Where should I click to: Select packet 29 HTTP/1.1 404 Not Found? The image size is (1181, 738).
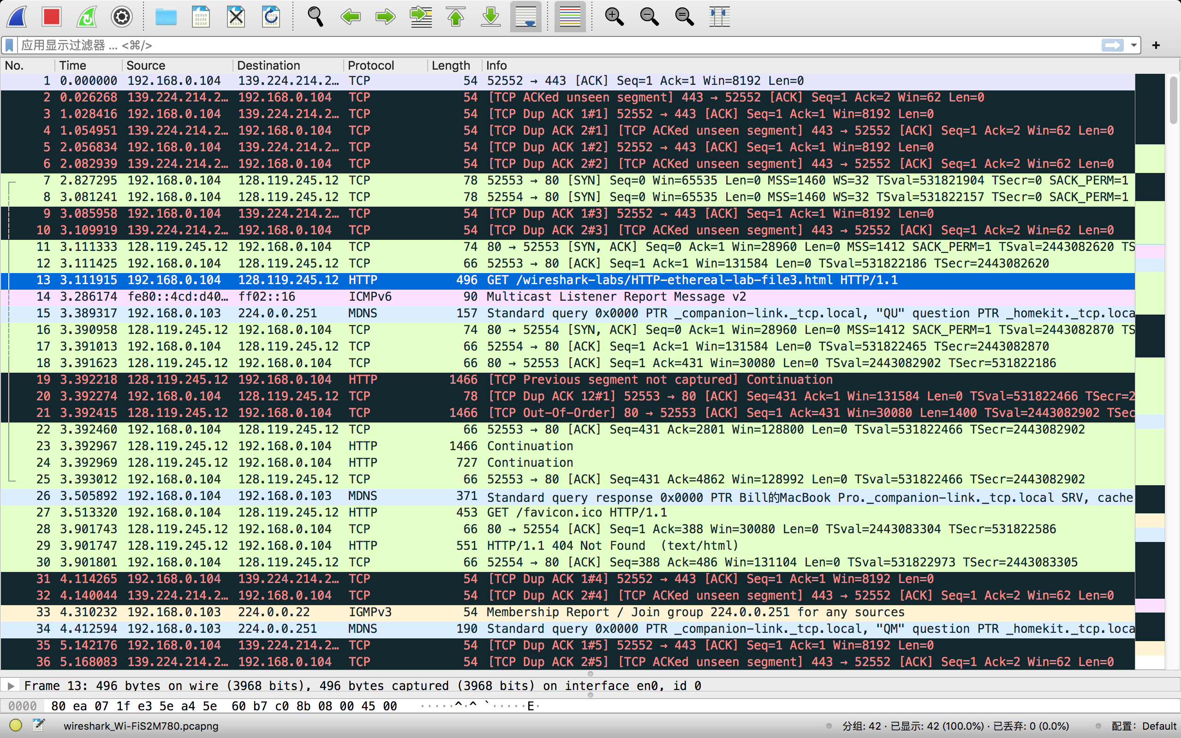(567, 546)
